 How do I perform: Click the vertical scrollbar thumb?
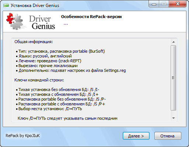coord(174,78)
